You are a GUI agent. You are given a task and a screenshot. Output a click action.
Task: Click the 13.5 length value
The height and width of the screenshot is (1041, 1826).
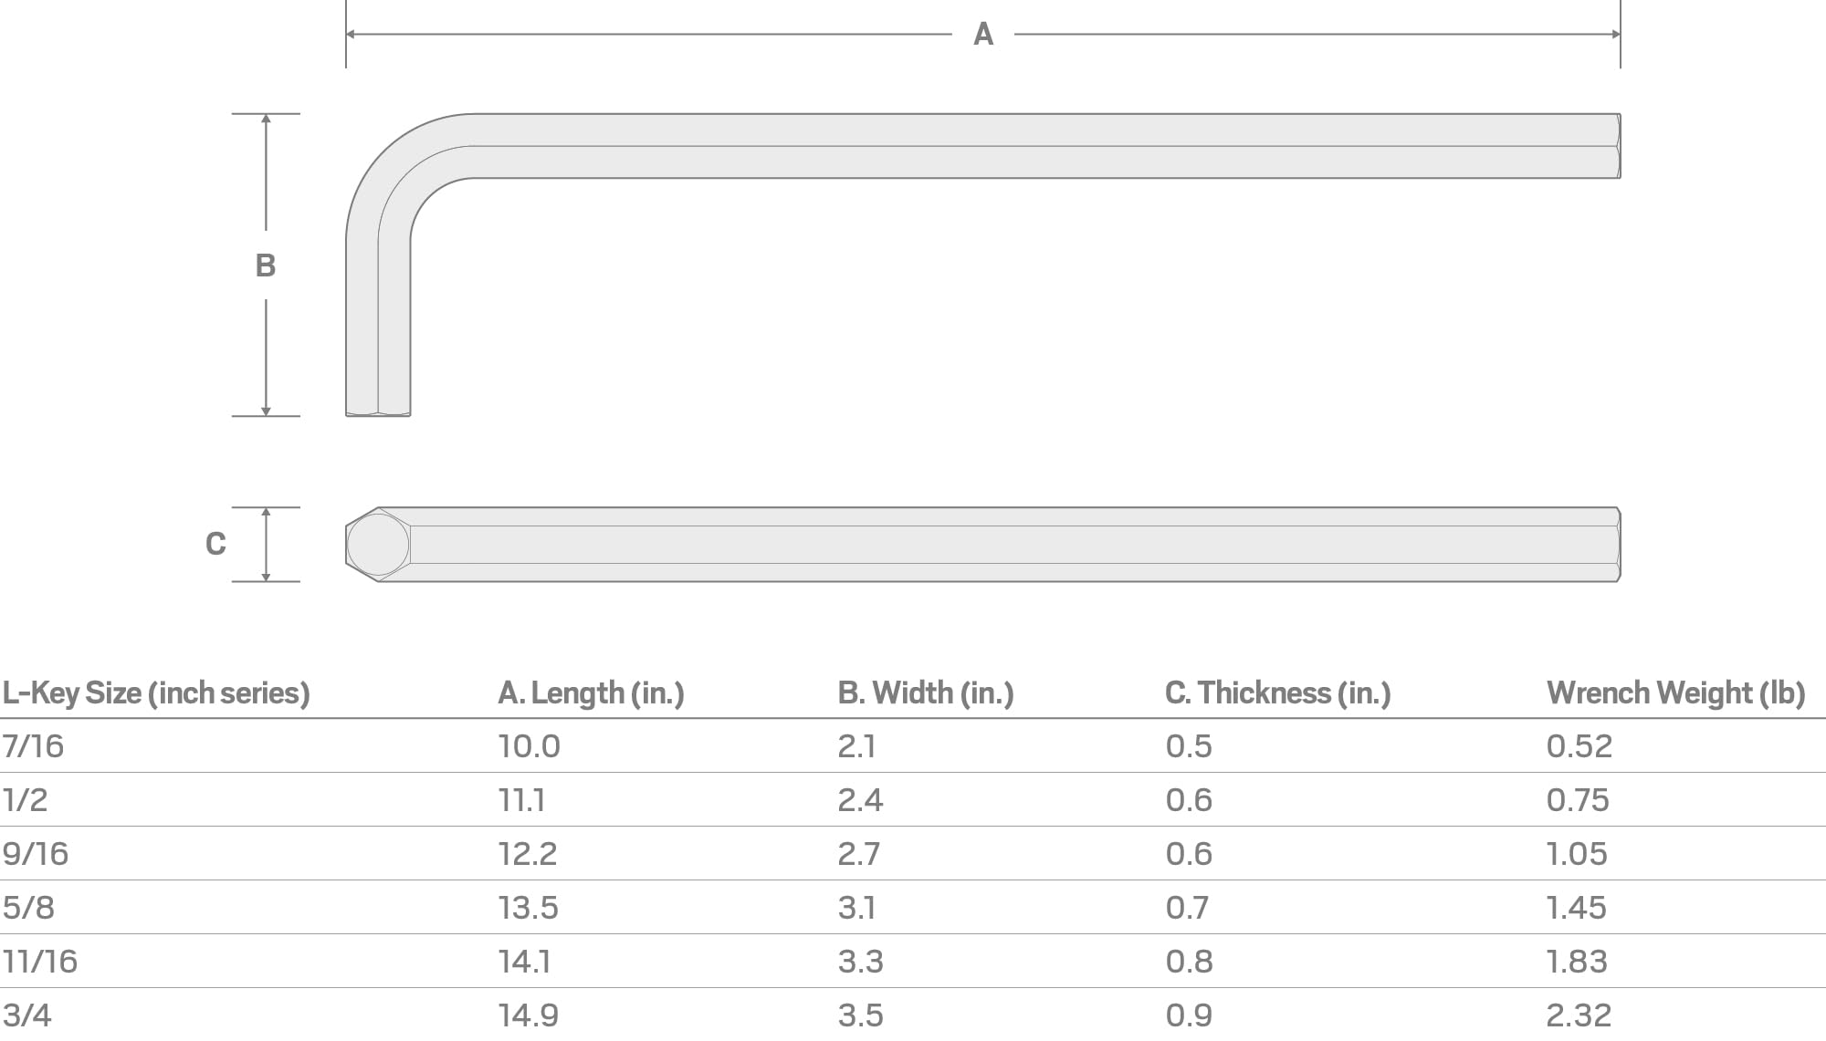(529, 908)
